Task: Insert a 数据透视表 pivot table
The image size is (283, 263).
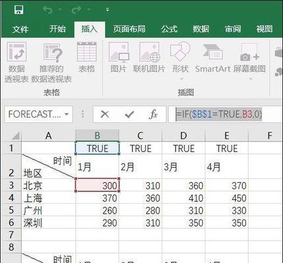Action: point(16,62)
